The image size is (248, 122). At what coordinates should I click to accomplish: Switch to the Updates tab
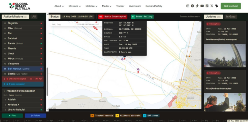(213, 16)
